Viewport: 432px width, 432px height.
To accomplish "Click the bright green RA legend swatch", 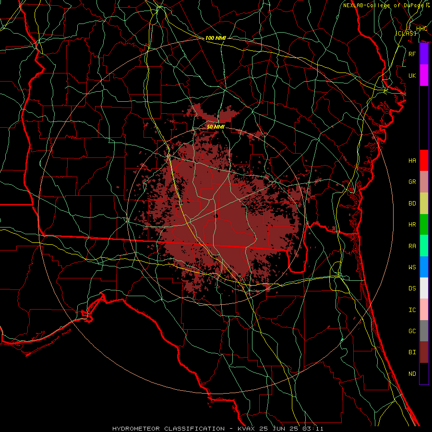I will 424,245.
